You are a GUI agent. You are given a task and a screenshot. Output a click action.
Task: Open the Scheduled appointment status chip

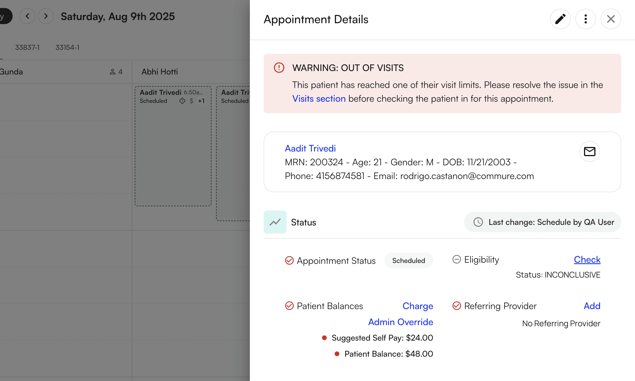click(x=408, y=260)
